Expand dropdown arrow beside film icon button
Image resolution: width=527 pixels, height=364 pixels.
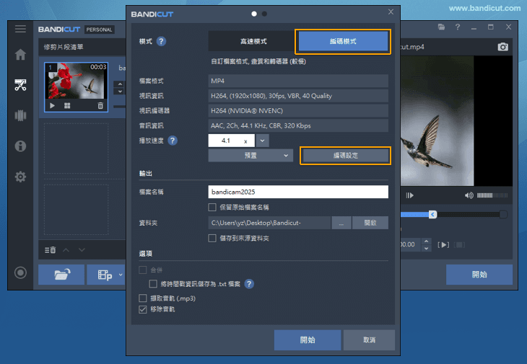click(x=121, y=275)
